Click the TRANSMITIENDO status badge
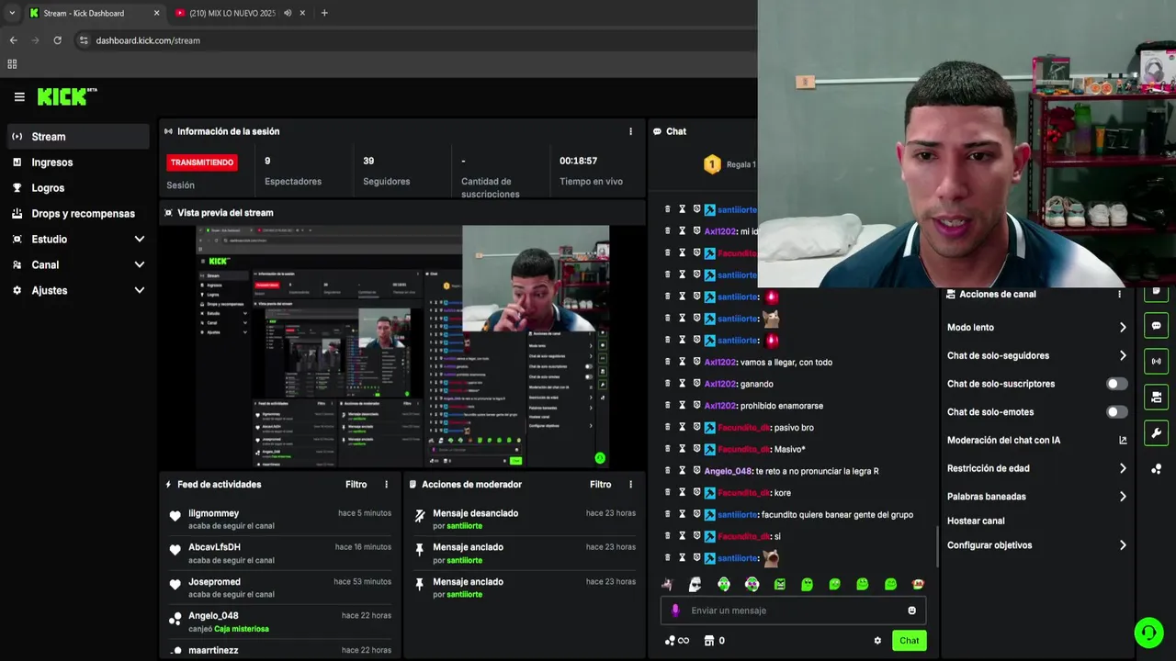The height and width of the screenshot is (661, 1176). (x=202, y=162)
